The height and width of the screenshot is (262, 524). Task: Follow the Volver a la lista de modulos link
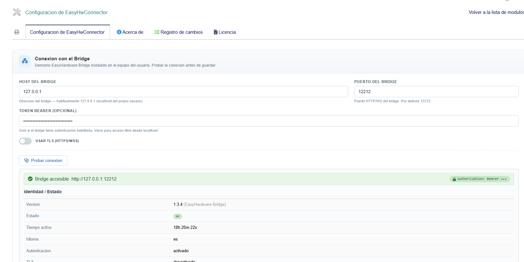pos(496,12)
